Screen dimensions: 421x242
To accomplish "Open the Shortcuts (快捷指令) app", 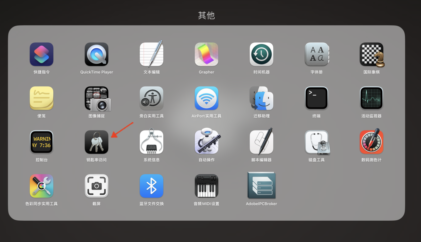I will point(41,54).
